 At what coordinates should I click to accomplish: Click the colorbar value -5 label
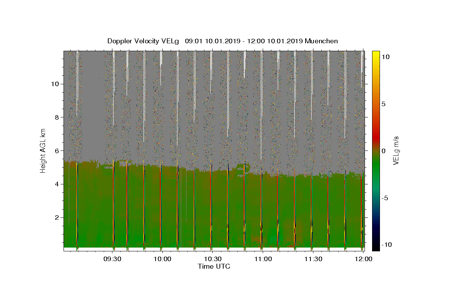tap(385, 198)
